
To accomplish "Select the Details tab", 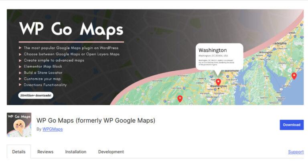I will 19,152.
